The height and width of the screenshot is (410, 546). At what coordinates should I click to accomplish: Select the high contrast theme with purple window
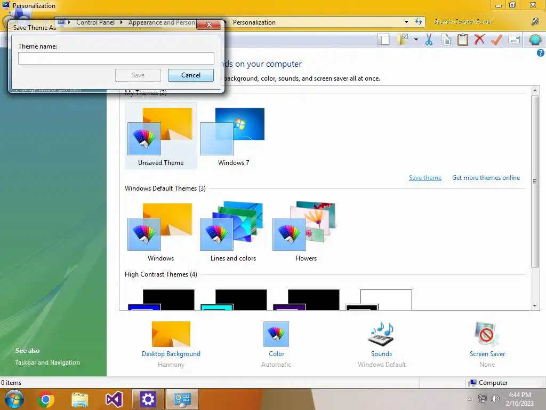(x=306, y=299)
